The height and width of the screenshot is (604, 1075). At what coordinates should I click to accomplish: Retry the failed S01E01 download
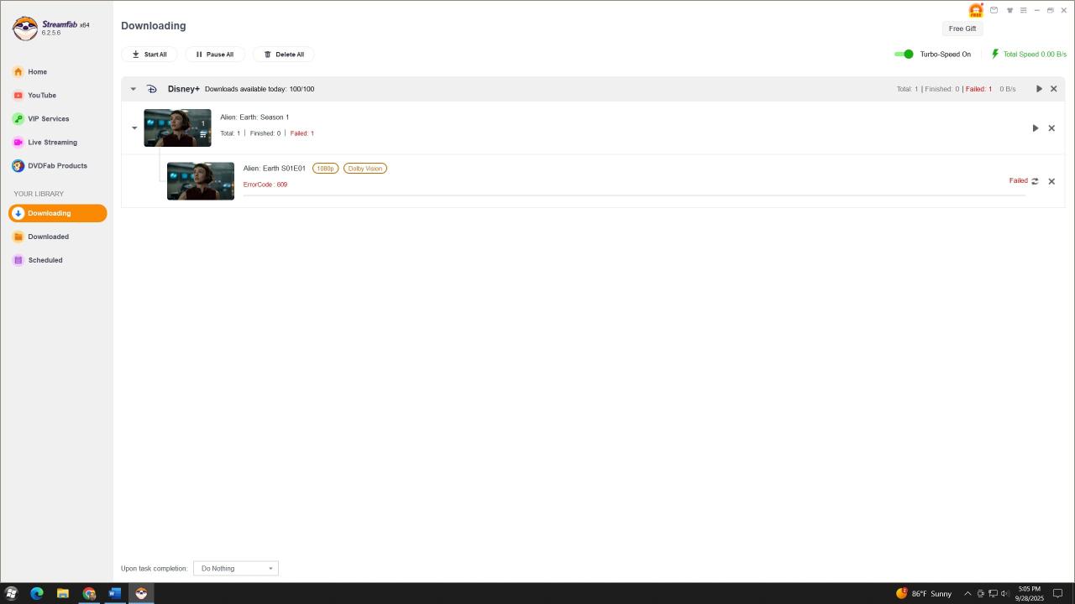tap(1035, 181)
